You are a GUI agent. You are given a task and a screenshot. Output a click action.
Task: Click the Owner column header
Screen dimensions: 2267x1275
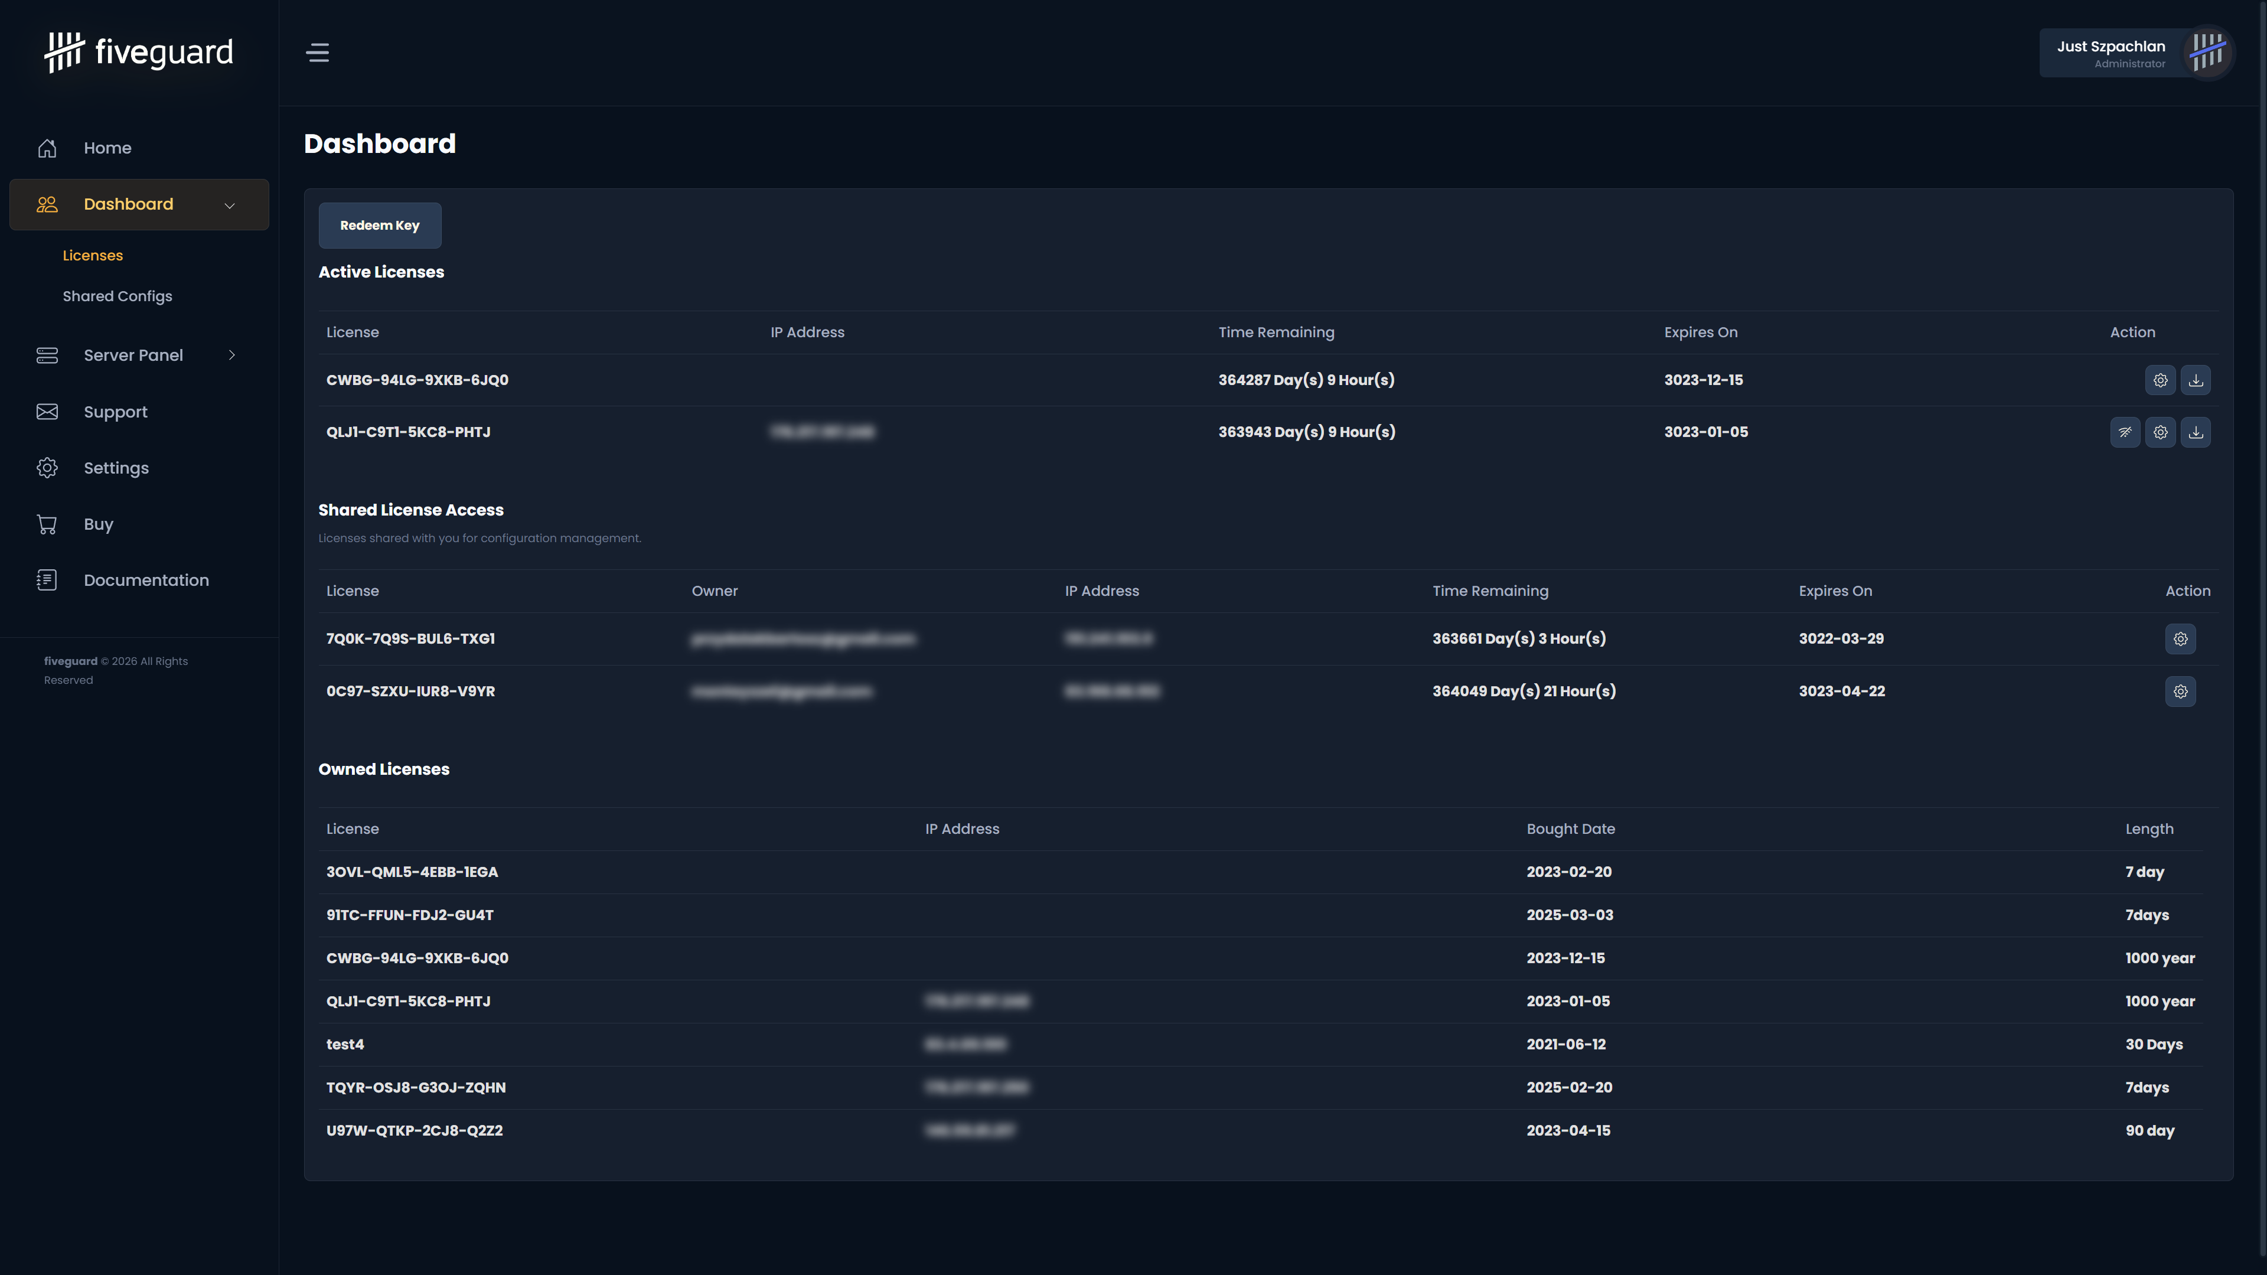point(715,591)
